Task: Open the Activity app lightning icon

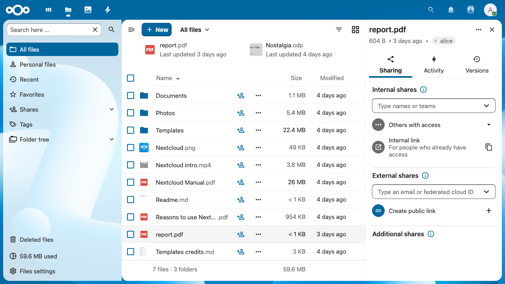Action: [108, 10]
